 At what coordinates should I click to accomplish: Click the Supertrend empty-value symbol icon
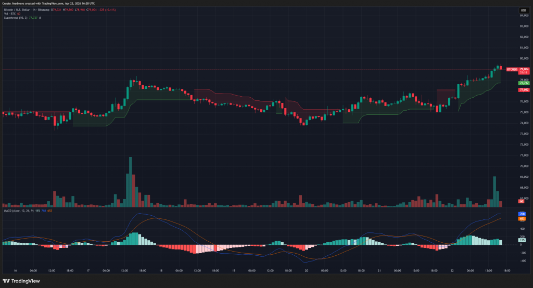click(x=40, y=18)
